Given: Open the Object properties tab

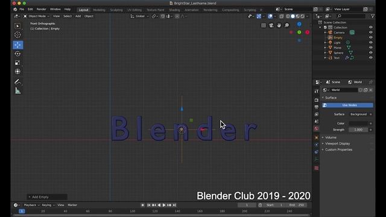Looking at the screenshot, I should point(316,137).
